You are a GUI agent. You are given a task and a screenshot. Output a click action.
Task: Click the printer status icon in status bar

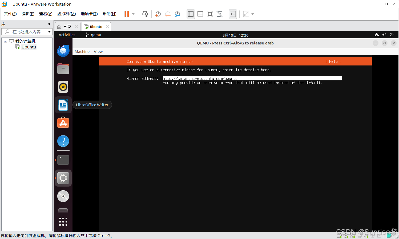pyautogui.click(x=359, y=236)
